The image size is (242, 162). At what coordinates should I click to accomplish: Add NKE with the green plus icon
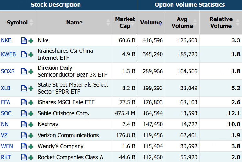(31, 41)
